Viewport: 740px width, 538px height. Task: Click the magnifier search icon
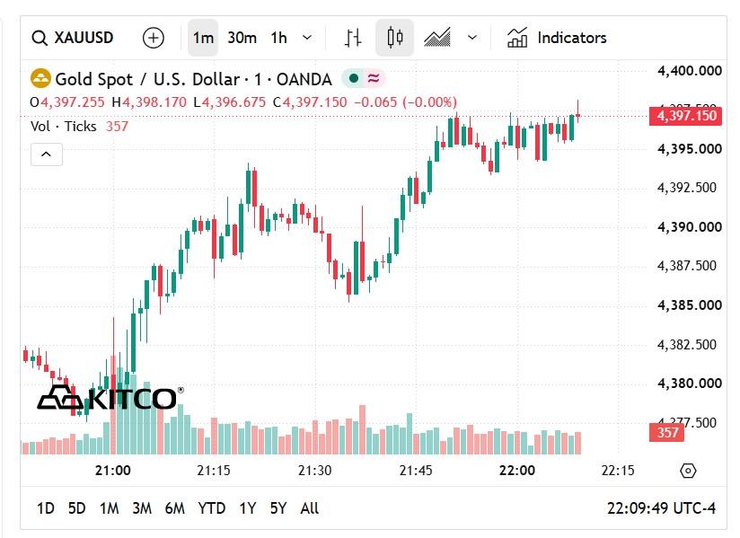(40, 39)
